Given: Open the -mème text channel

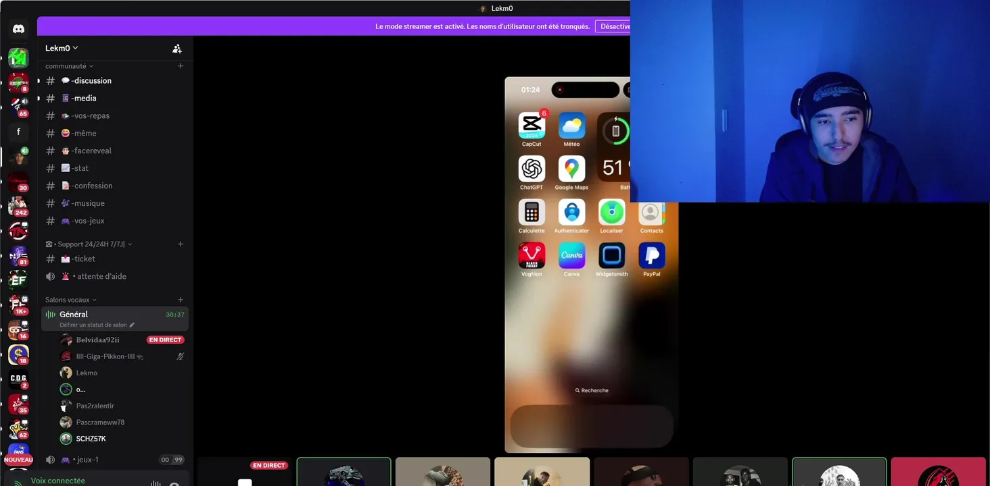Looking at the screenshot, I should [x=115, y=134].
